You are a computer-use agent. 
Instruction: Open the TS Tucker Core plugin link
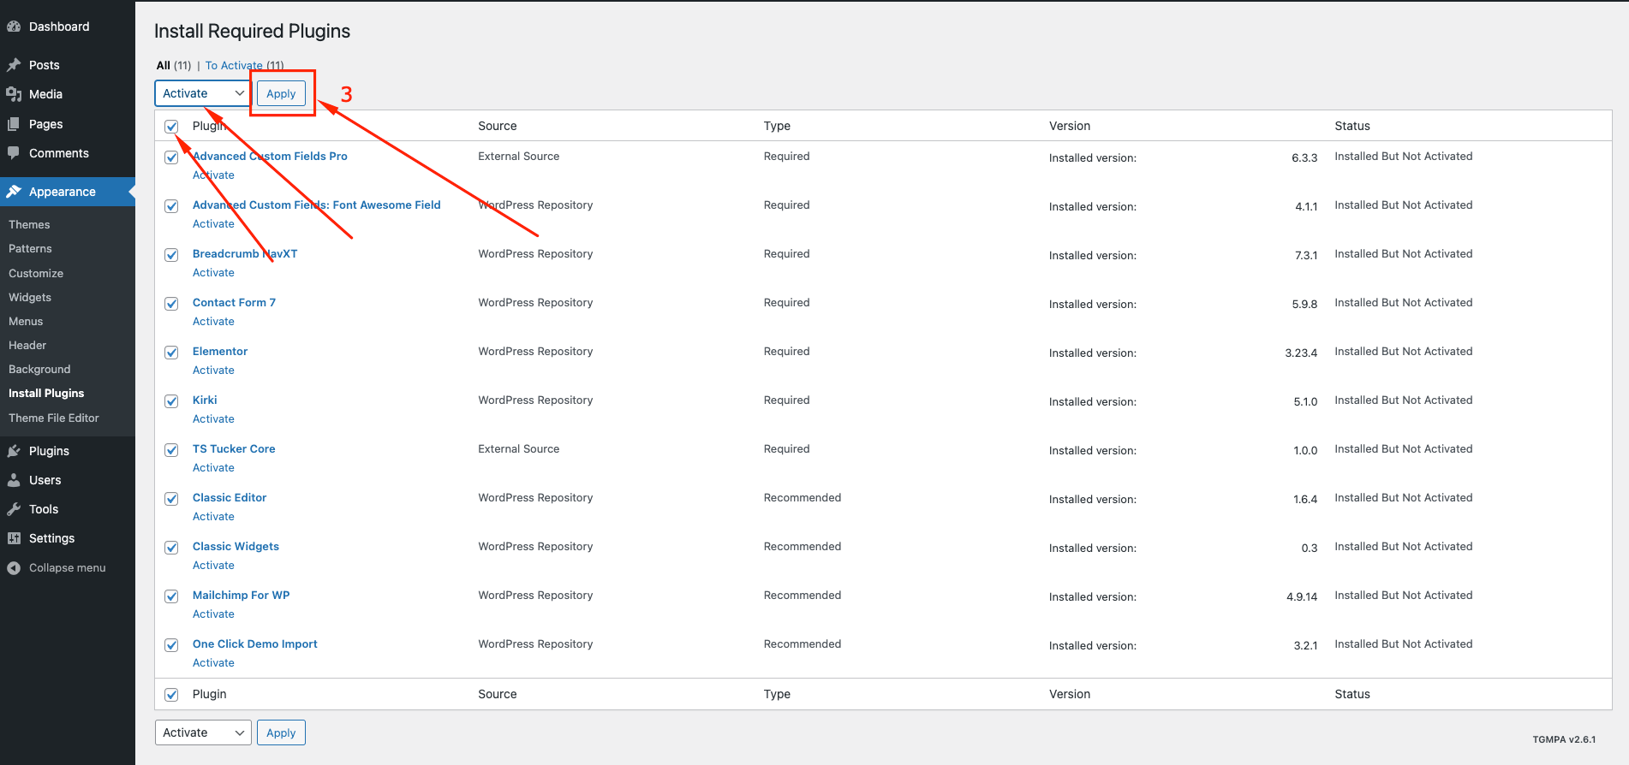(234, 448)
